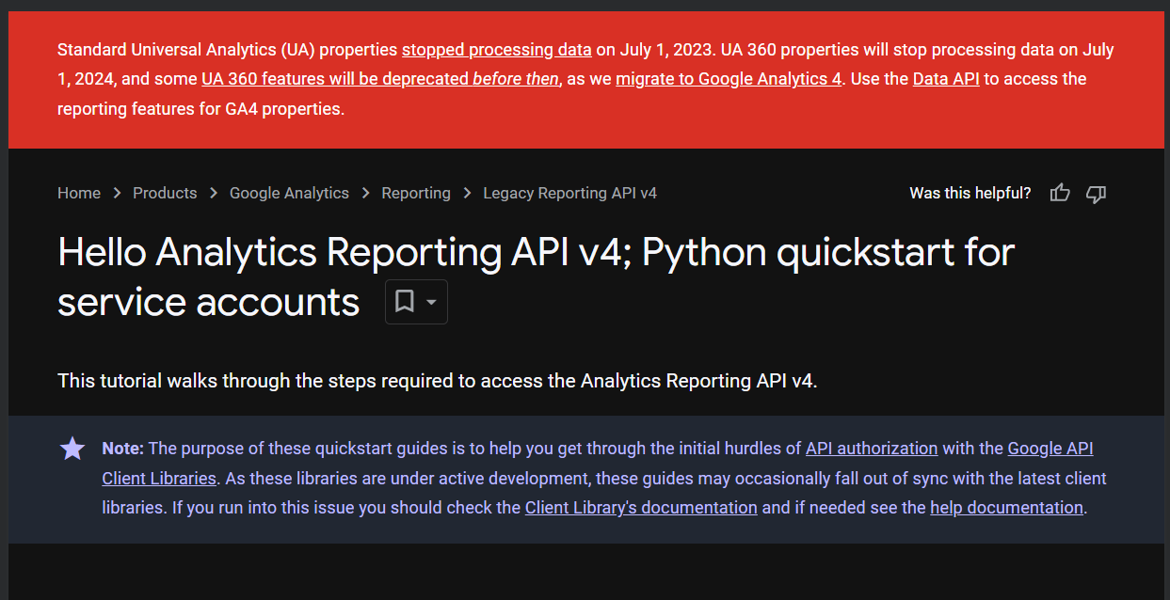Image resolution: width=1170 pixels, height=600 pixels.
Task: Visit the Data API link
Action: click(x=946, y=79)
